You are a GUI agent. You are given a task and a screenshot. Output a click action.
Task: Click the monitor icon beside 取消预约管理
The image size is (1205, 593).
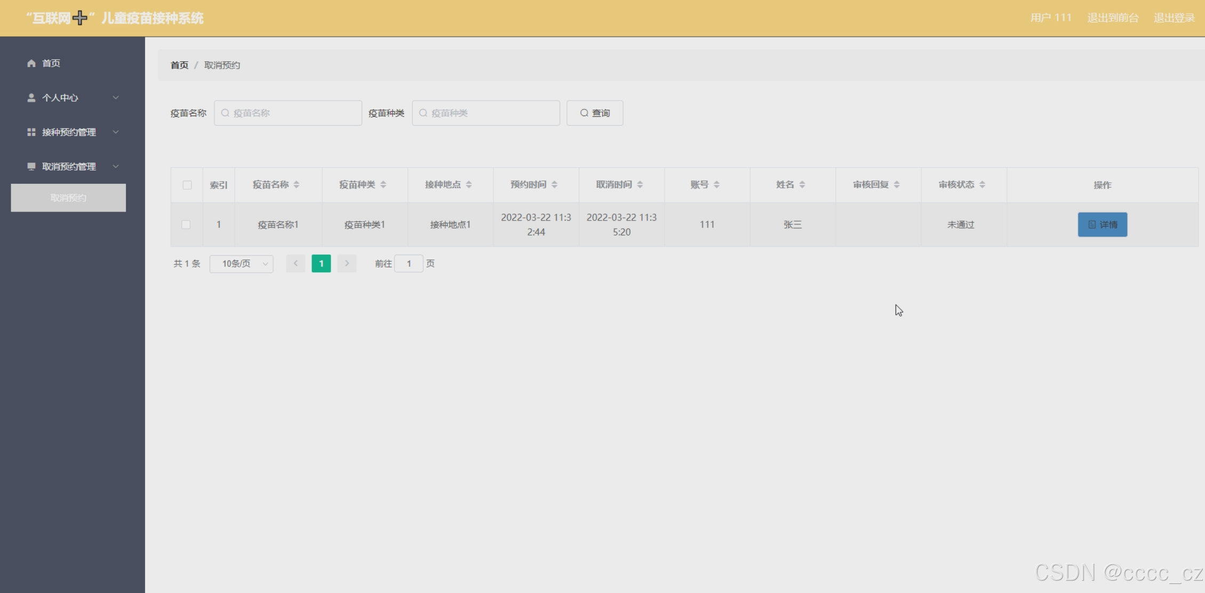(31, 167)
